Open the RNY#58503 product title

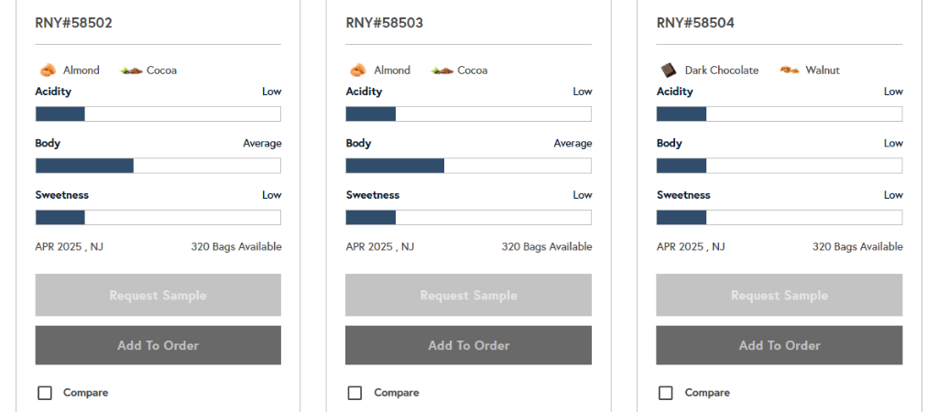click(384, 23)
